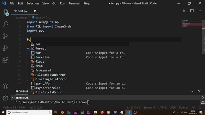
Task: Open notifications bell in status bar
Action: pos(200,107)
